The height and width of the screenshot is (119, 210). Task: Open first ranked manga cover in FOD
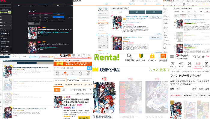32,33
